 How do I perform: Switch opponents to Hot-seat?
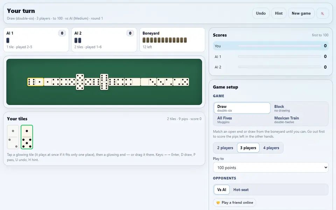(x=241, y=190)
